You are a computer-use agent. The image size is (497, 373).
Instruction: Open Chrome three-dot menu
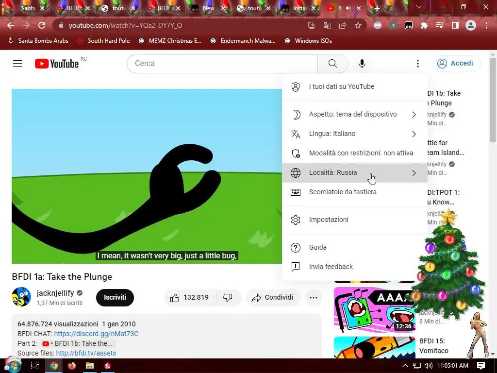[x=486, y=25]
